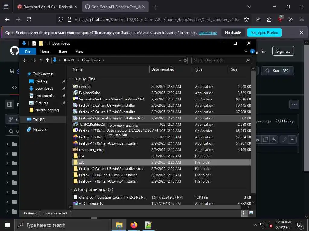This screenshot has height=231, width=309.
Task: Expand Explorer ribbon chevron
Action: pyautogui.click(x=246, y=51)
